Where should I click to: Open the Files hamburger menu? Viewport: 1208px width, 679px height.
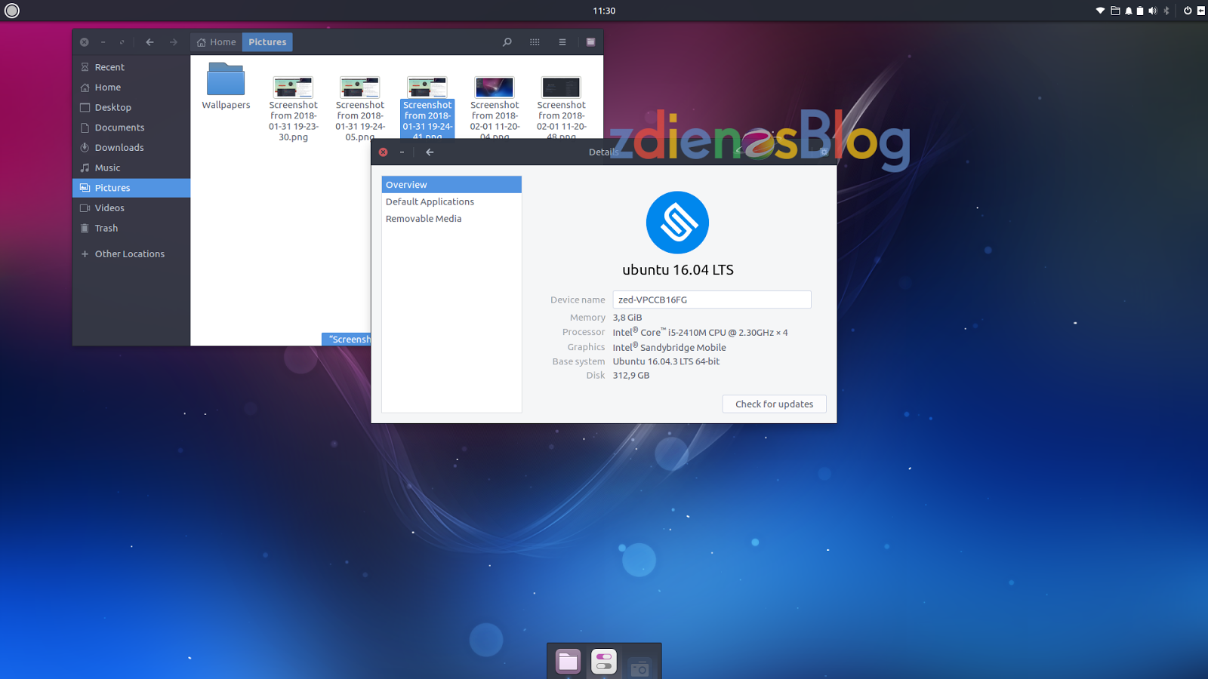(x=562, y=42)
